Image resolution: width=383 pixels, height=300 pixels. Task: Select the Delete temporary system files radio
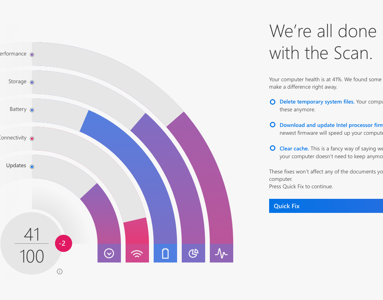273,102
